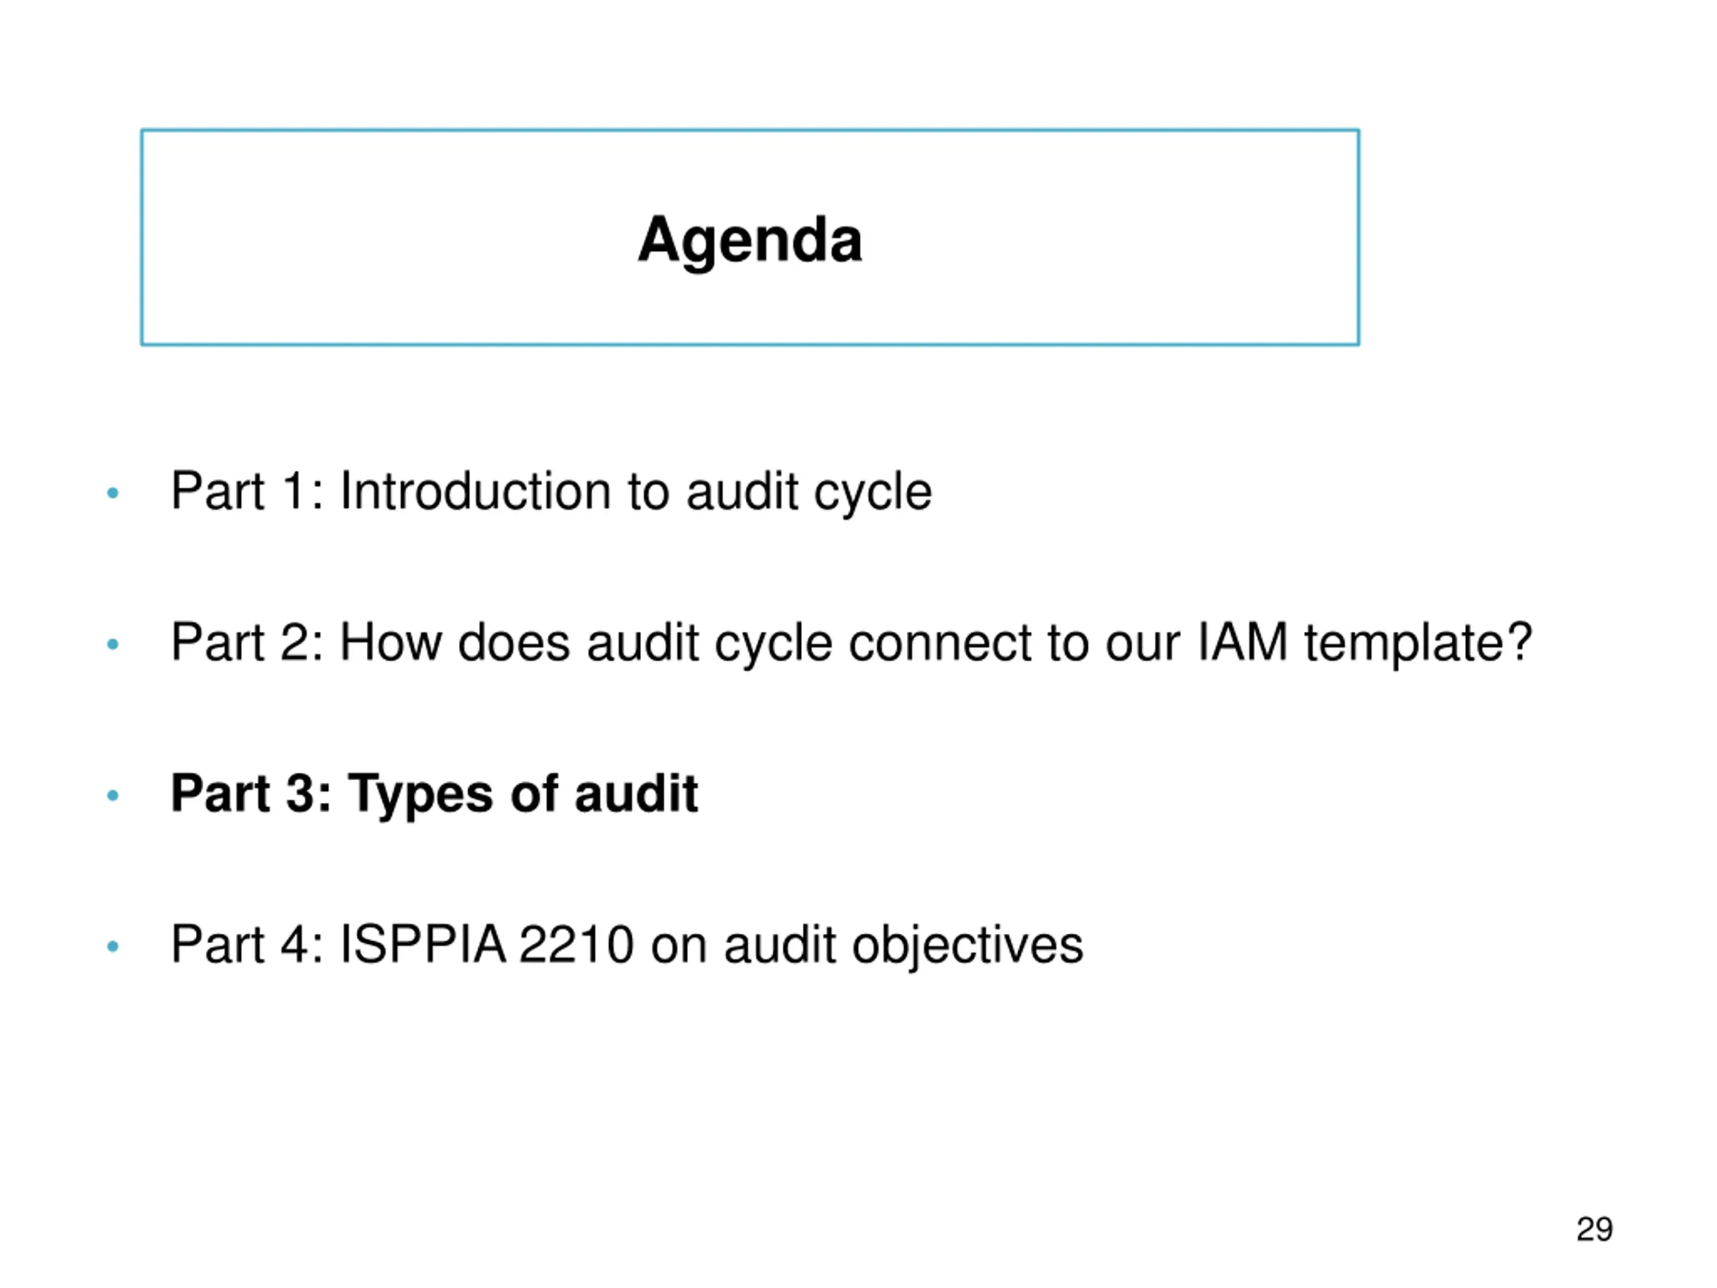Viewport: 1717px width, 1288px height.
Task: Click the Part 2 IAM template line
Action: click(852, 643)
